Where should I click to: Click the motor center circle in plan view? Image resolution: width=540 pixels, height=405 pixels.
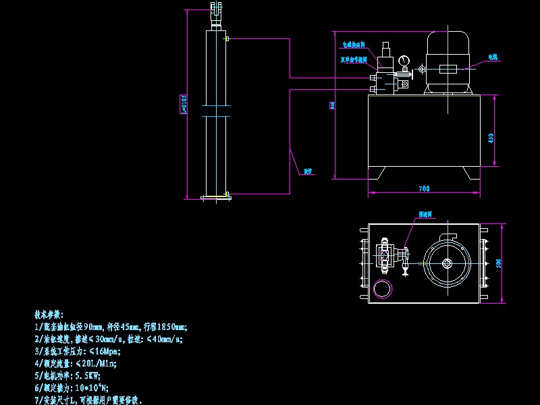[x=448, y=263]
